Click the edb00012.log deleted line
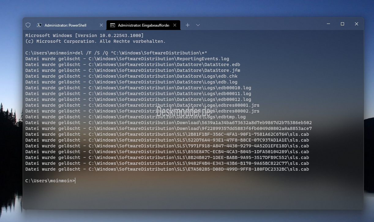This screenshot has height=222, width=374. click(138, 99)
